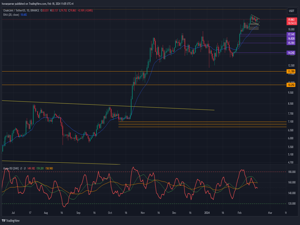
Task: Select the EMA (20, close) legend
Action: pyautogui.click(x=11, y=15)
